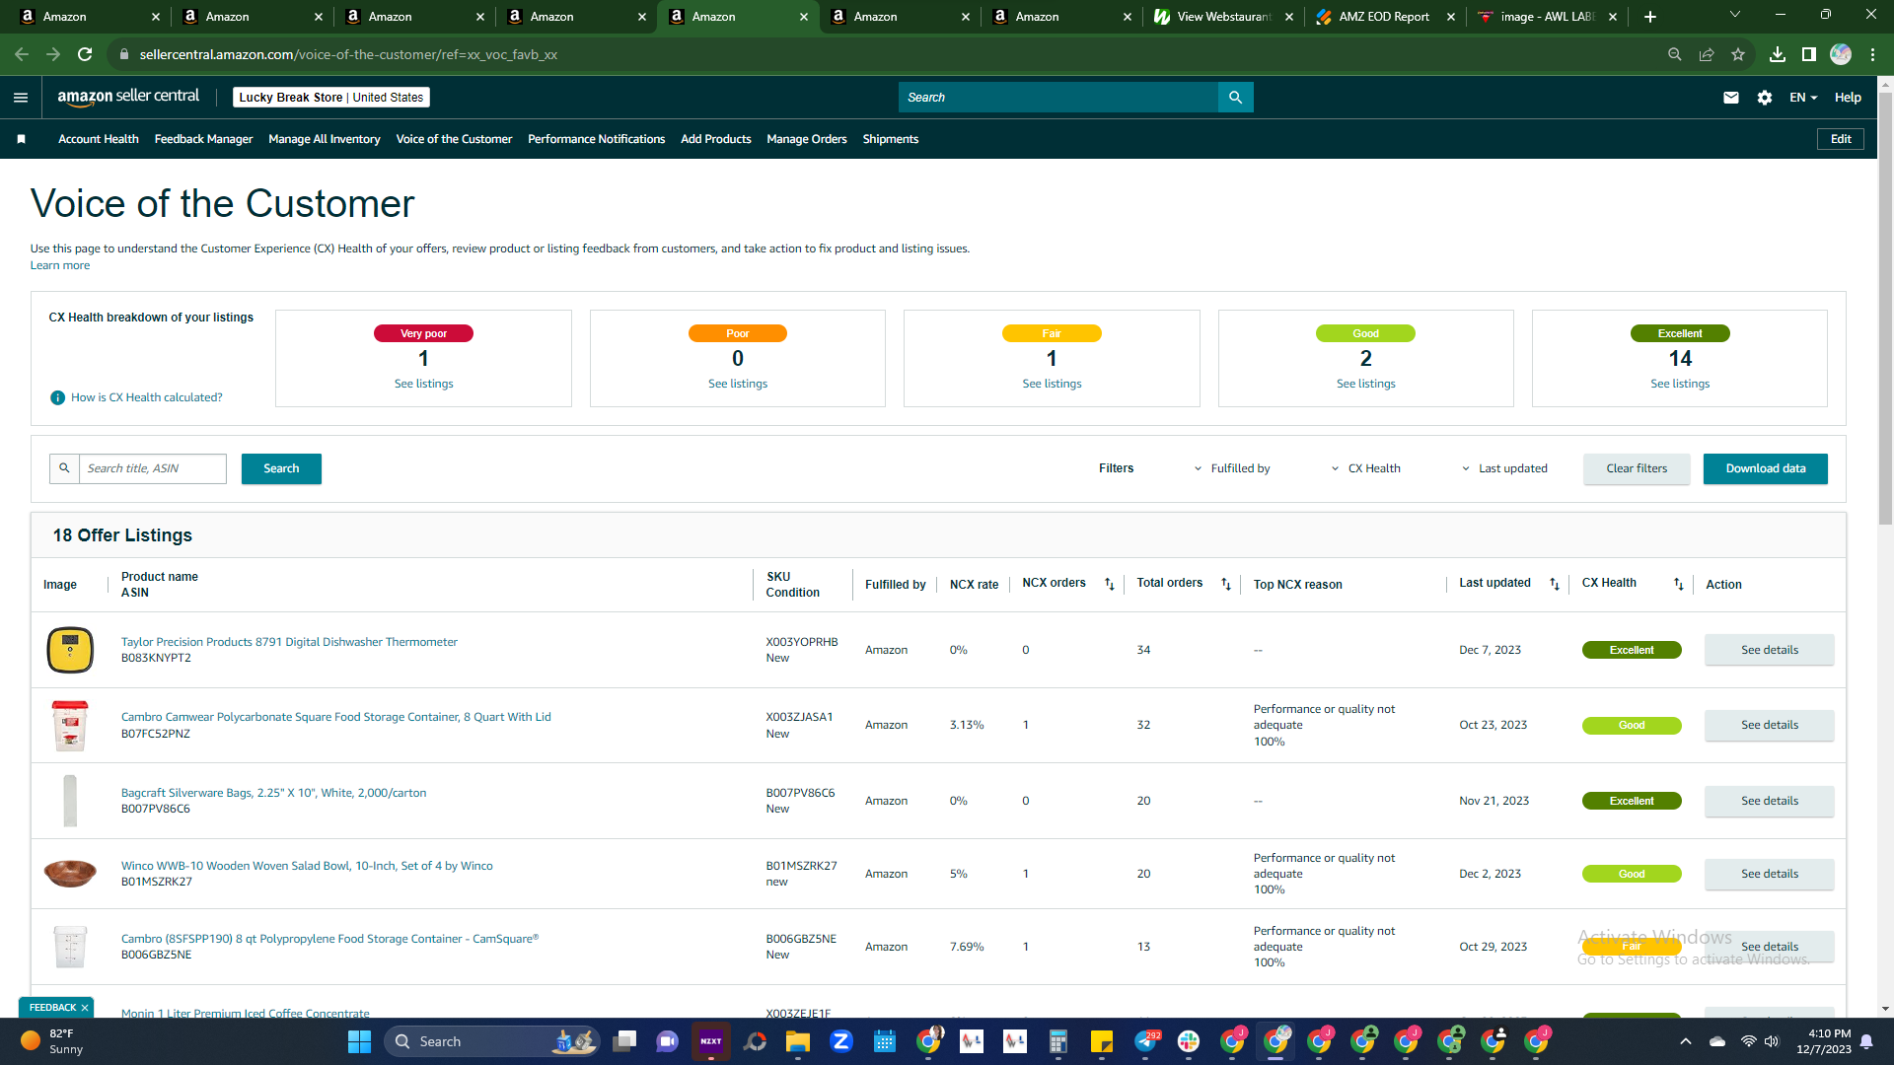Click the amazon seller central logo
The height and width of the screenshot is (1065, 1894).
128,97
